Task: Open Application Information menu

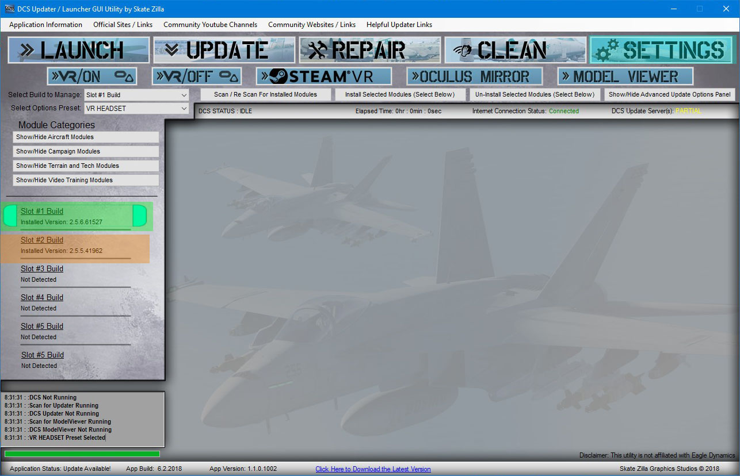Action: (x=45, y=25)
